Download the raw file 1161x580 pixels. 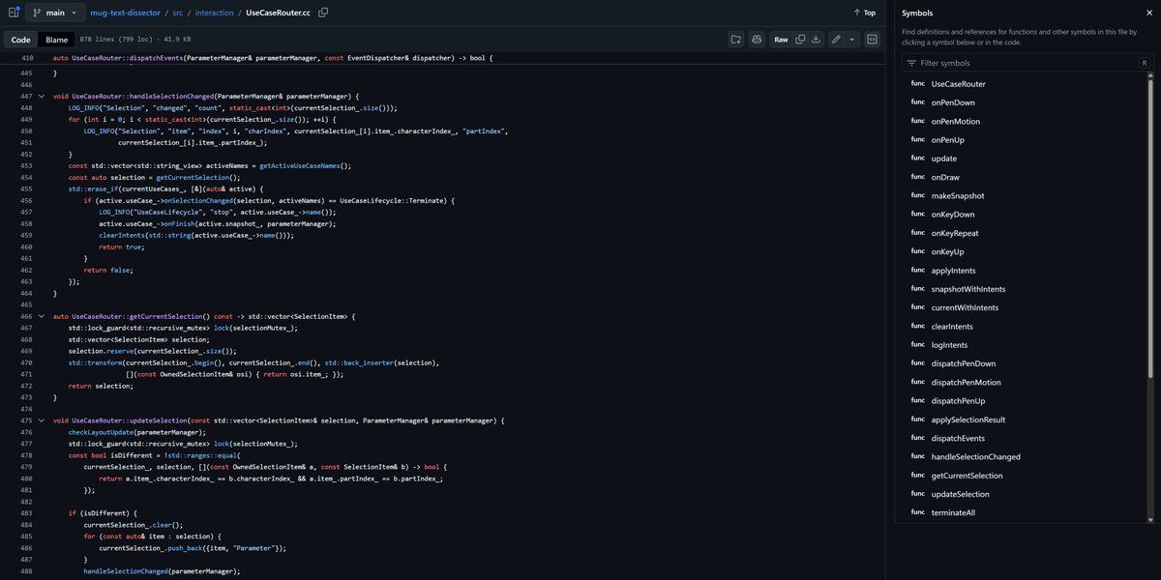(x=816, y=40)
